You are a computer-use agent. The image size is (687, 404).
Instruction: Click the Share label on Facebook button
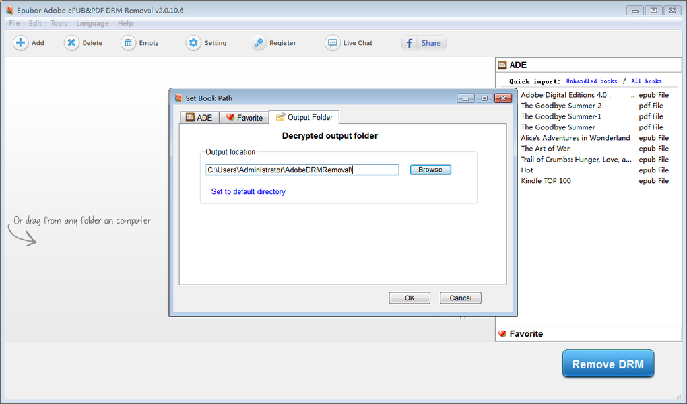click(431, 43)
